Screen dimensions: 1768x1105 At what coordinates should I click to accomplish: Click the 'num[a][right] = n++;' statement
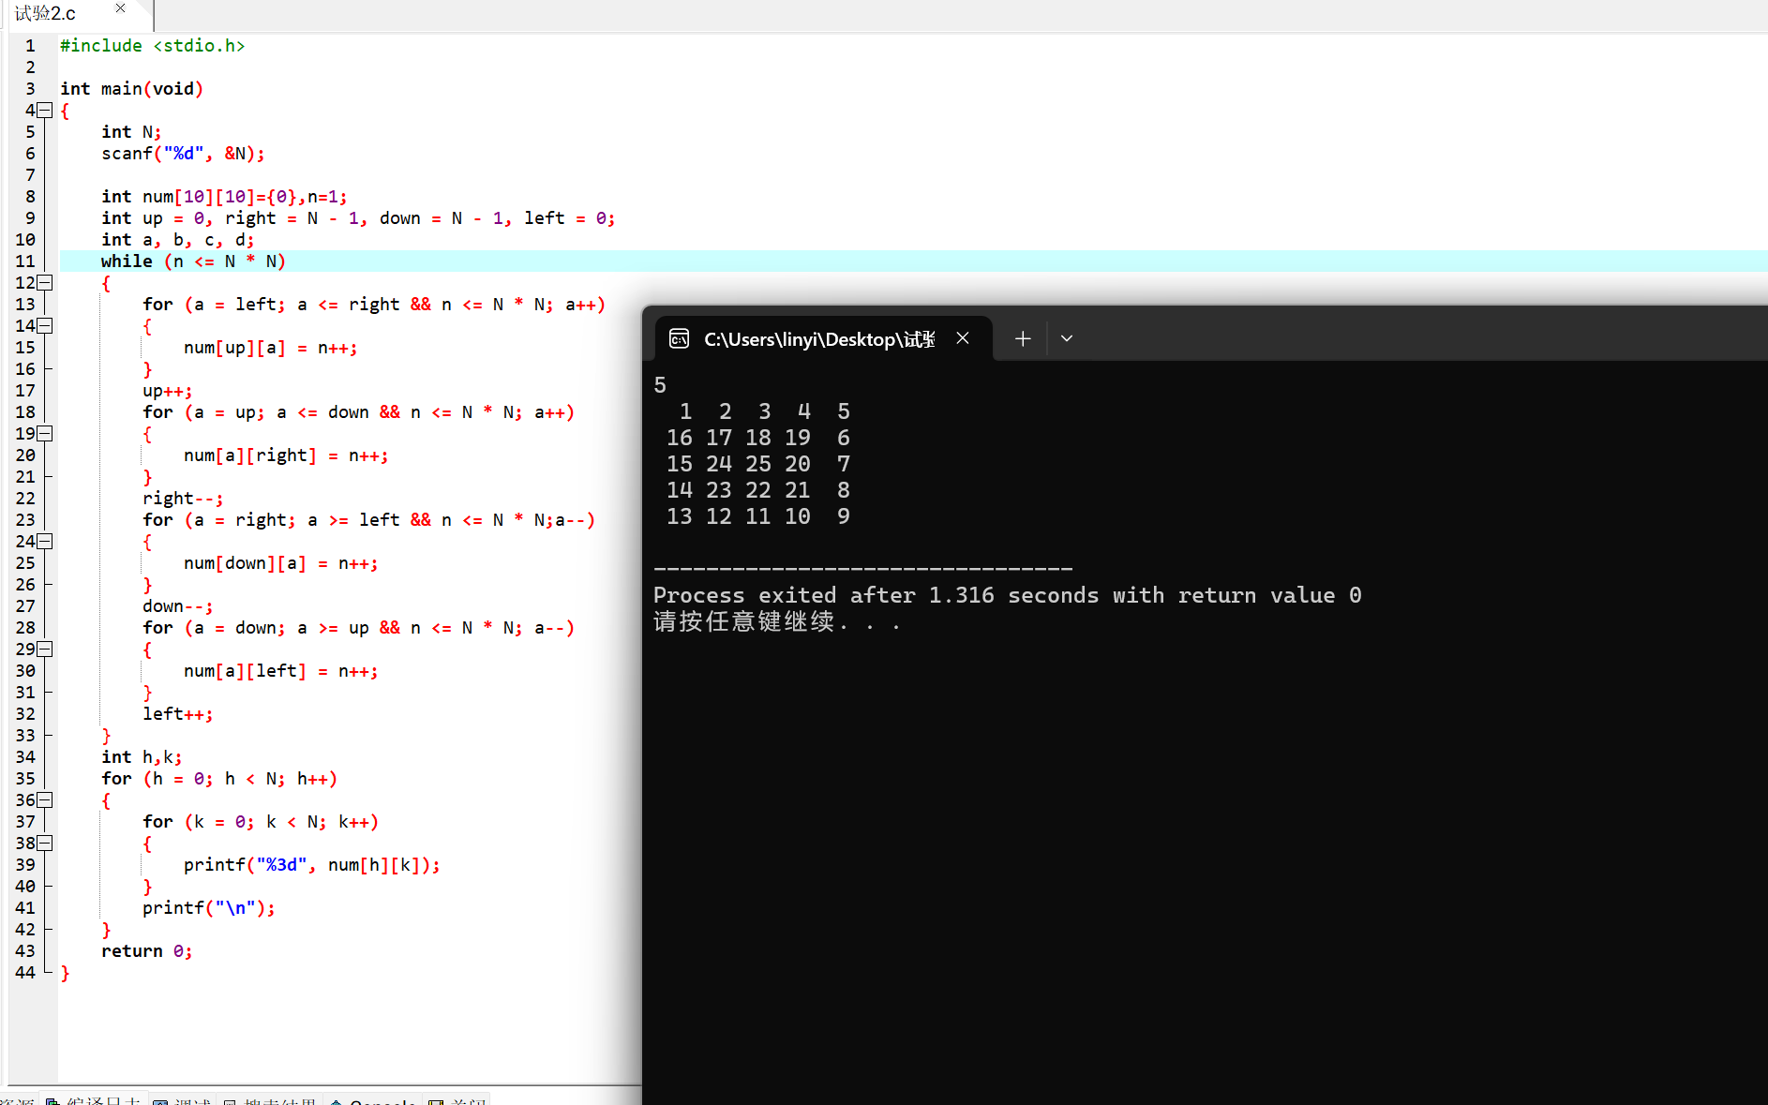286,455
